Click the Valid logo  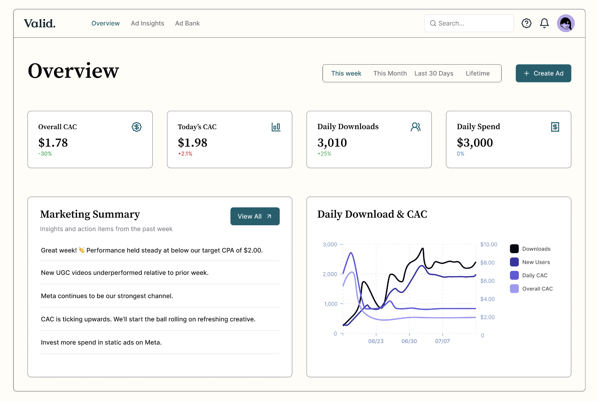[40, 23]
